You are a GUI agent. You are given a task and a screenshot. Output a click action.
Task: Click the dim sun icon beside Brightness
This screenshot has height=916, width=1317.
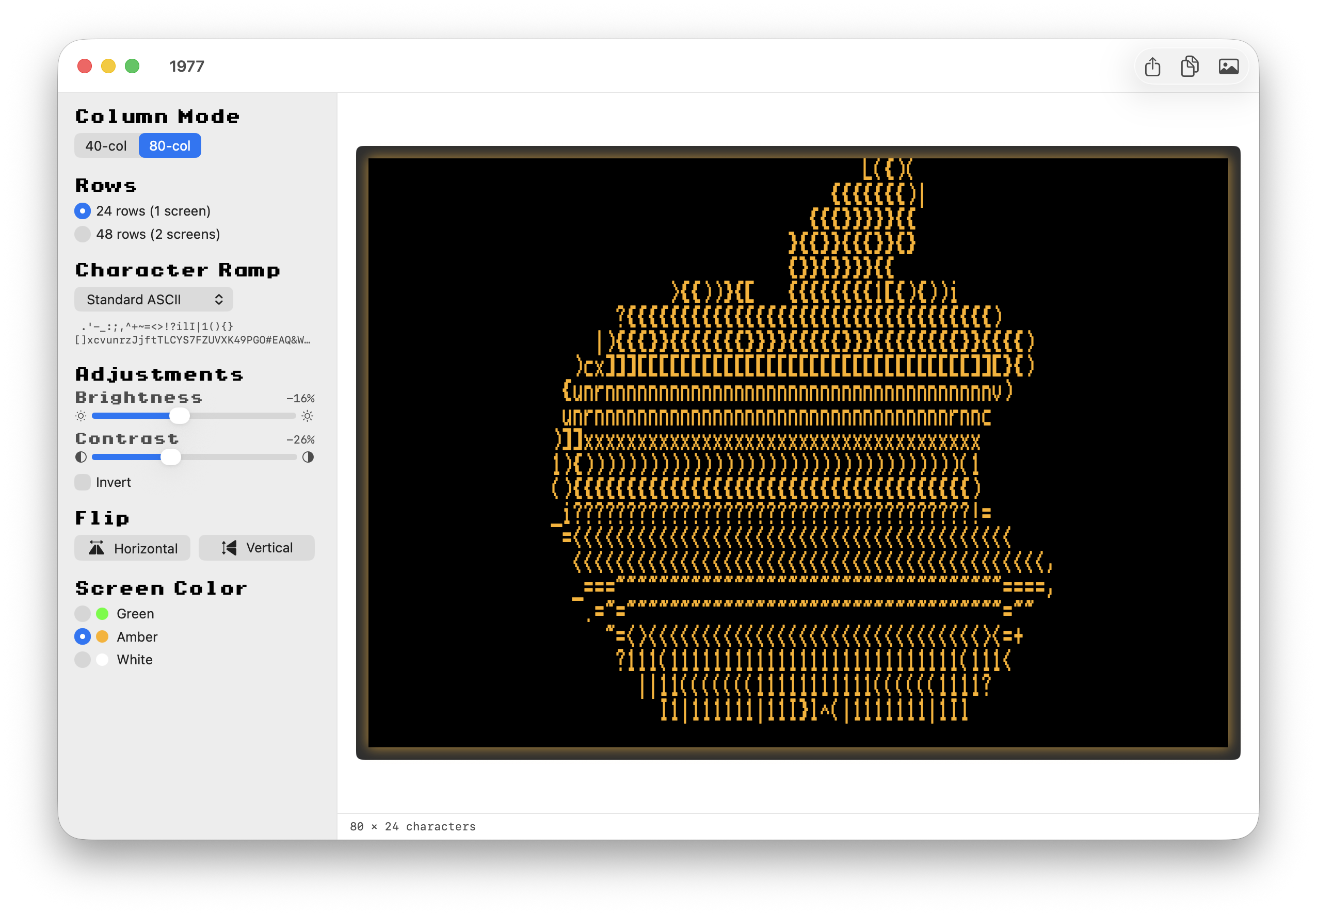click(x=81, y=416)
